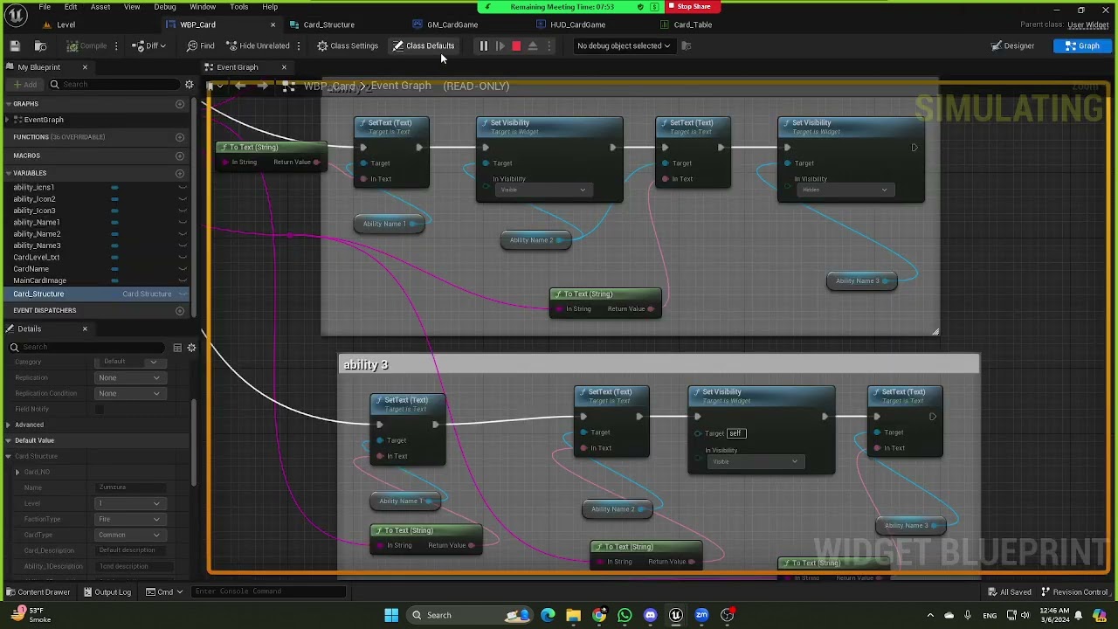
Task: Click the console command input field
Action: pos(269,591)
